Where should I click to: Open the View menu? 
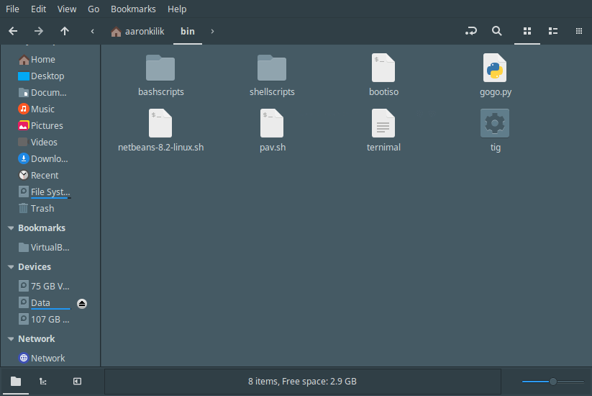click(67, 9)
